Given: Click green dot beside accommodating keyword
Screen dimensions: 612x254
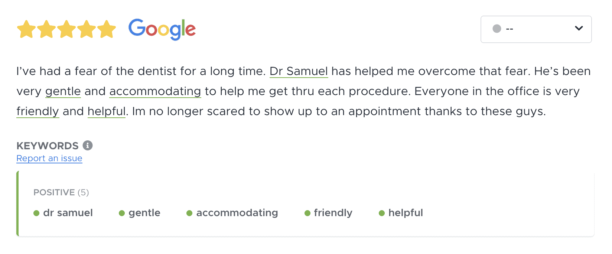Looking at the screenshot, I should pos(189,213).
